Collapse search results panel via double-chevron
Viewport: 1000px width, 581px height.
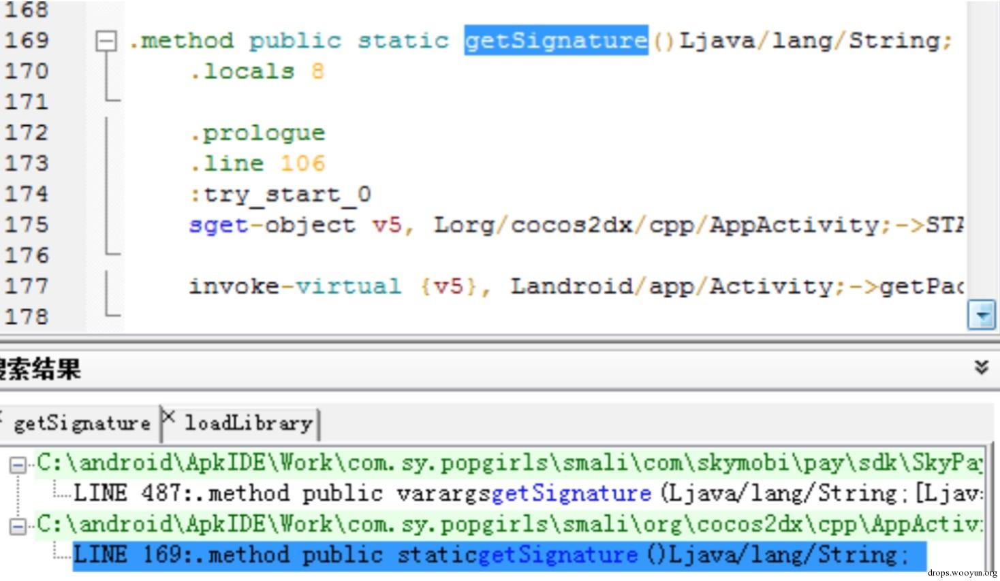click(x=981, y=368)
